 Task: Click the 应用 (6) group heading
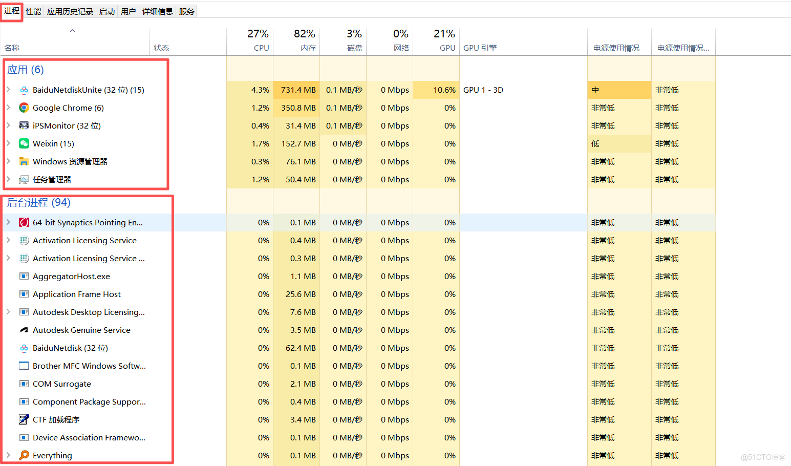pos(26,70)
